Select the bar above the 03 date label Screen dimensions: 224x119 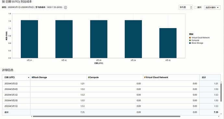(x=99, y=39)
